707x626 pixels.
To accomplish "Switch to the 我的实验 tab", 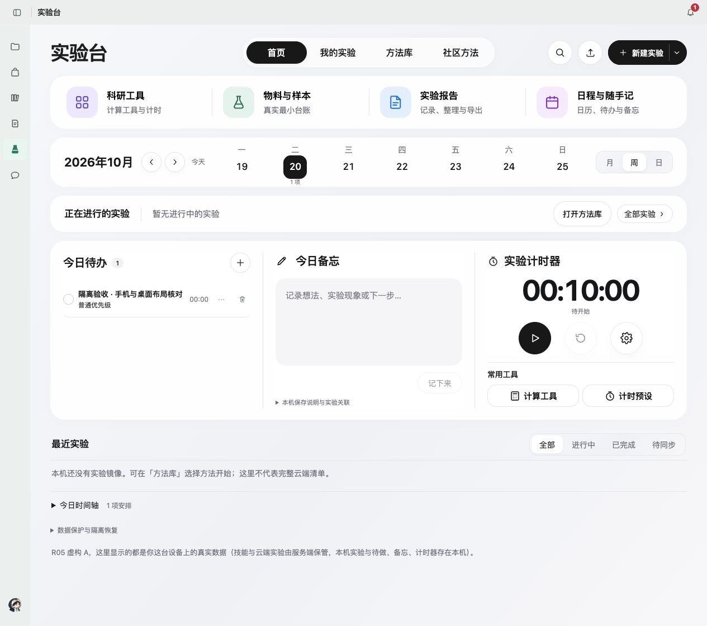I will click(338, 53).
